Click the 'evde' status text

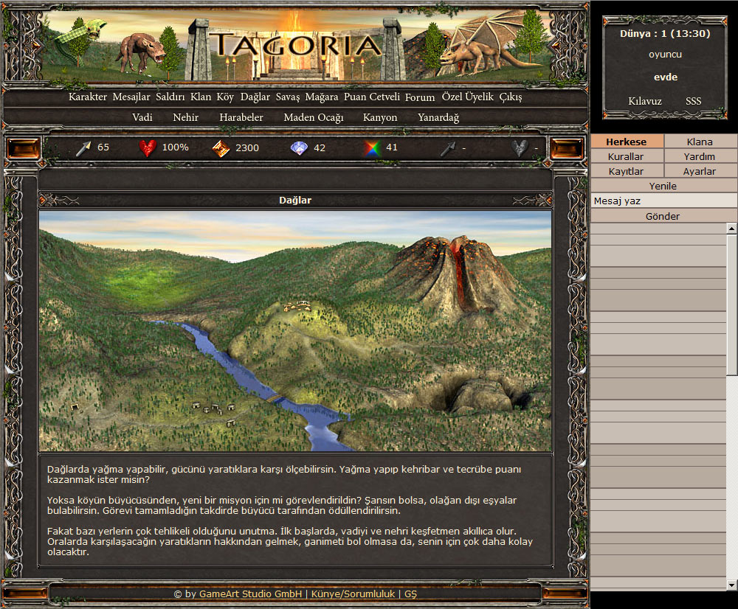tap(665, 77)
